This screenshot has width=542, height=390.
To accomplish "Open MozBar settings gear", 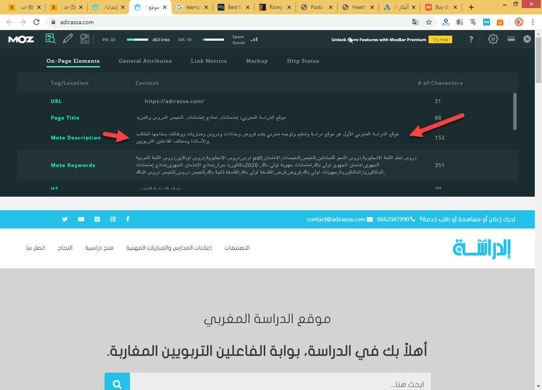I will point(493,39).
